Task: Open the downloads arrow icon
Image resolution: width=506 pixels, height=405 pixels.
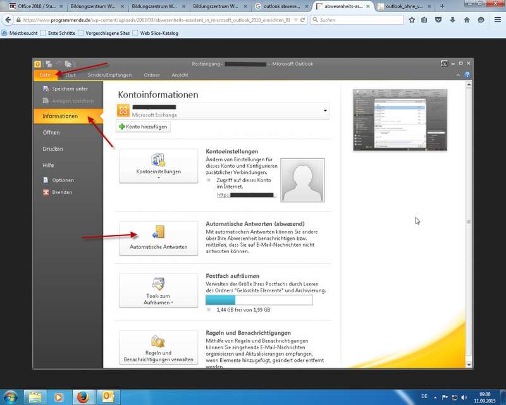Action: 452,20
